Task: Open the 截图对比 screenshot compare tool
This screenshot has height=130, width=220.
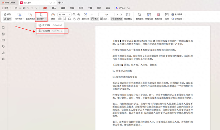Action: [158, 16]
